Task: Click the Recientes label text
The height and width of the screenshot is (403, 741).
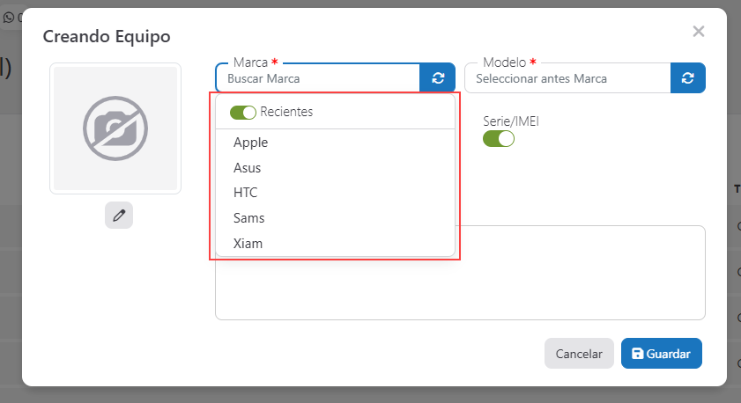Action: pyautogui.click(x=286, y=113)
